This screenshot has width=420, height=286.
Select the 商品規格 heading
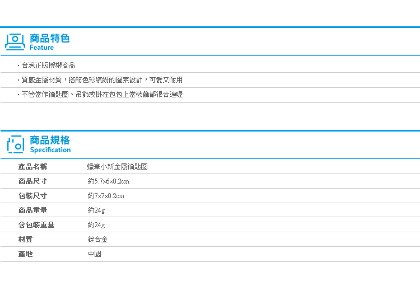point(49,140)
